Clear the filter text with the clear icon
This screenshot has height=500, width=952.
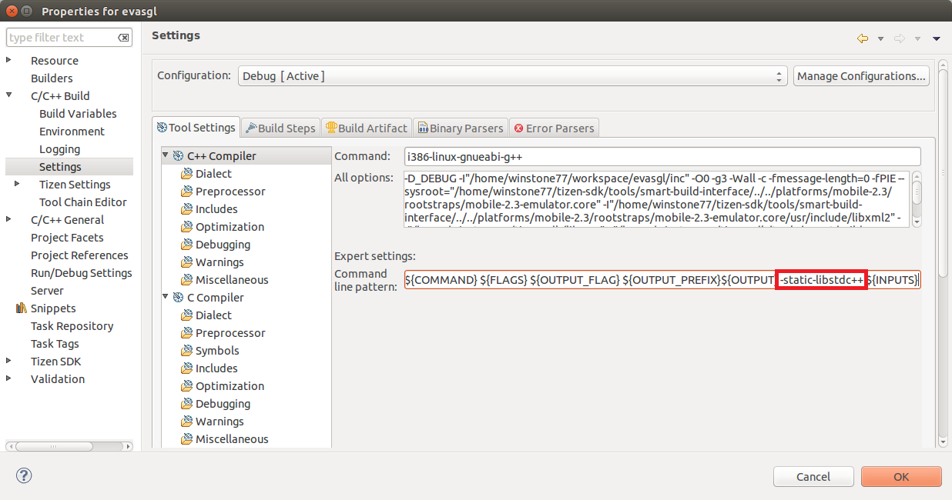[x=123, y=38]
